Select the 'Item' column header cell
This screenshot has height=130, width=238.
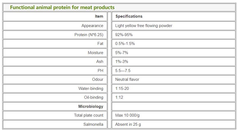[x=99, y=16]
